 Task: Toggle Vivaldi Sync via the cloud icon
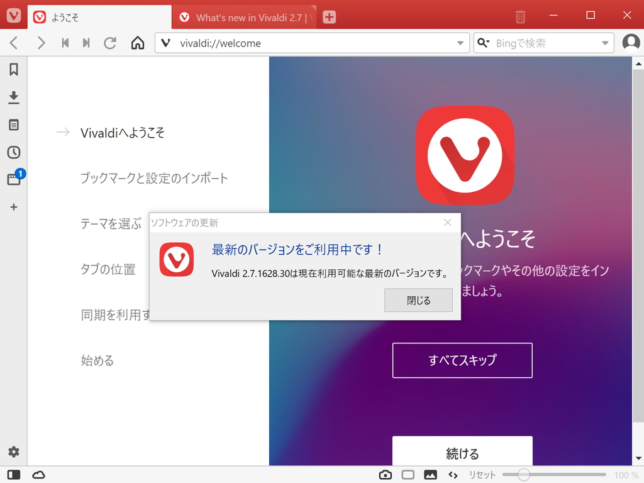(x=38, y=475)
